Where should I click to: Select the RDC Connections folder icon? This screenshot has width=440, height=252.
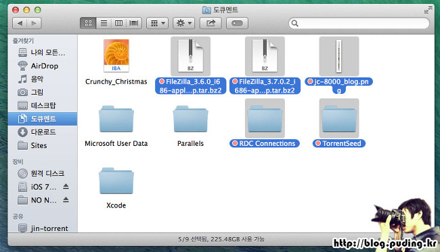coord(265,118)
